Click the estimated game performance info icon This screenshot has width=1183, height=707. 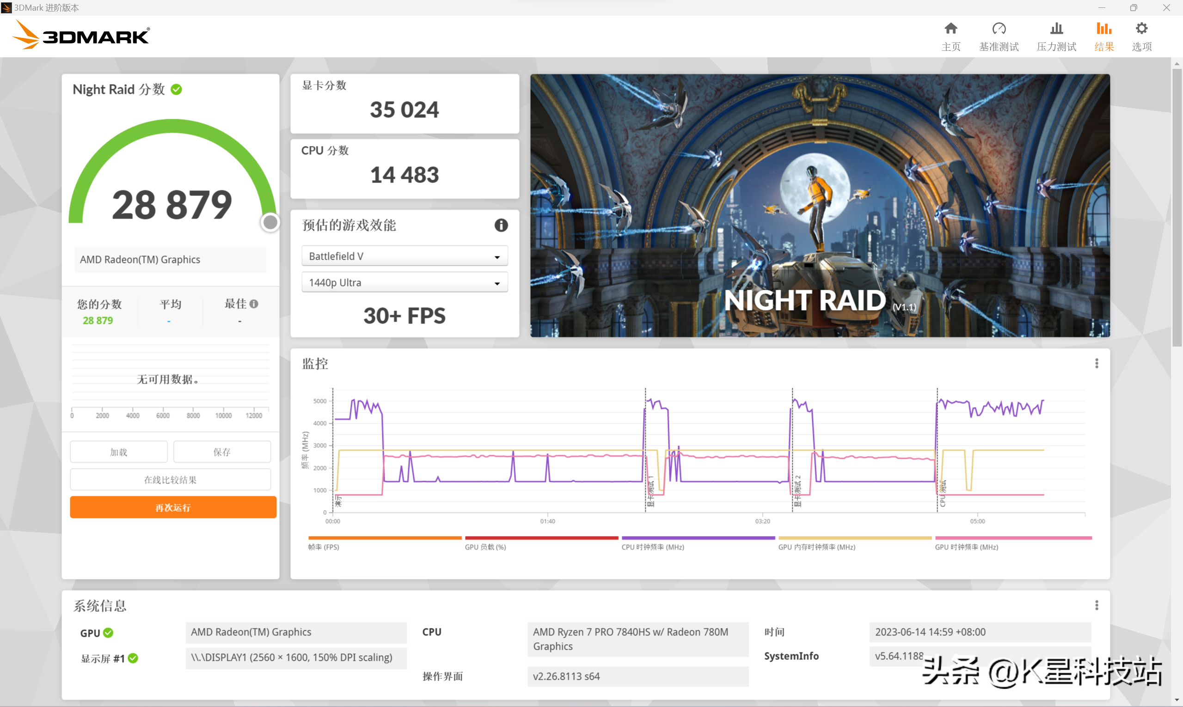[501, 226]
